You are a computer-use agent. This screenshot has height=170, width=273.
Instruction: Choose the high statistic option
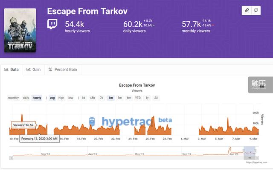pyautogui.click(x=61, y=98)
